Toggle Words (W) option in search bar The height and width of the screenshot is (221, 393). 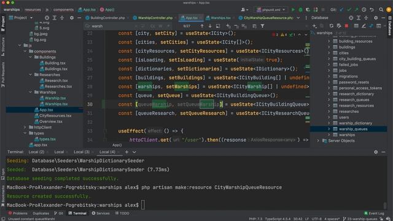coord(160,26)
